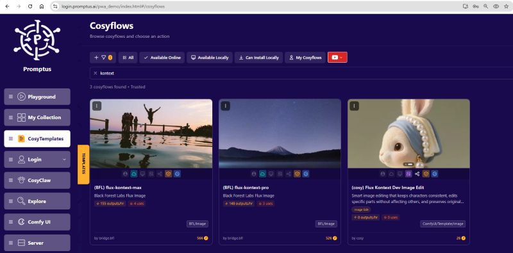
Task: Click the user icon on flux-kontext-max card
Action: click(x=125, y=174)
